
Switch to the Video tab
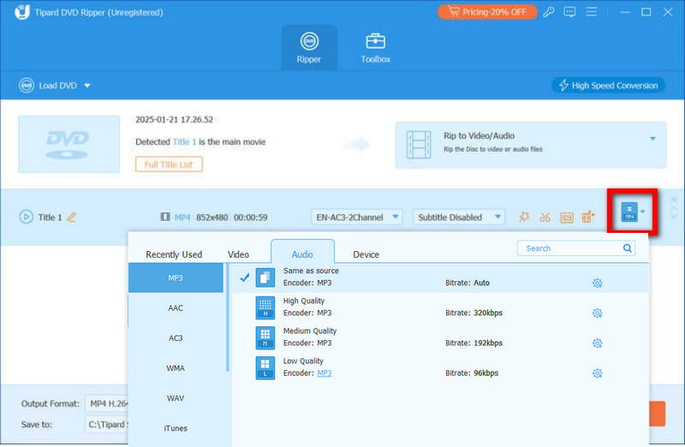(x=238, y=254)
